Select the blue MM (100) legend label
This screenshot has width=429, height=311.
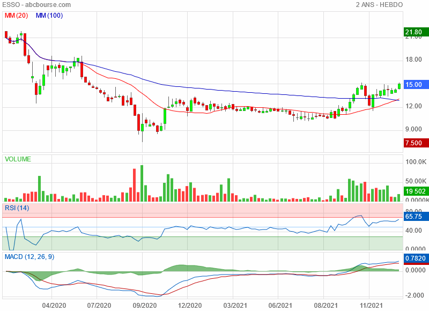coord(49,16)
